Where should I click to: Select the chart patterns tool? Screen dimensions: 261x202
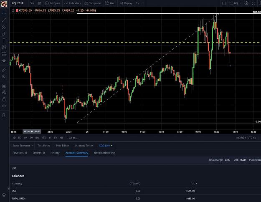point(4,47)
